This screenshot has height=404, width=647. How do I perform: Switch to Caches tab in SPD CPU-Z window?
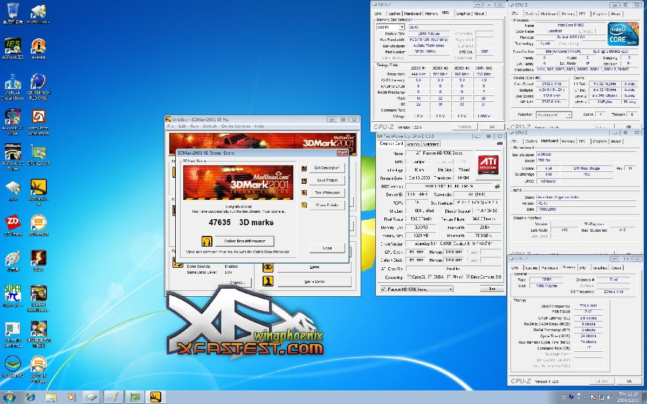pyautogui.click(x=394, y=13)
